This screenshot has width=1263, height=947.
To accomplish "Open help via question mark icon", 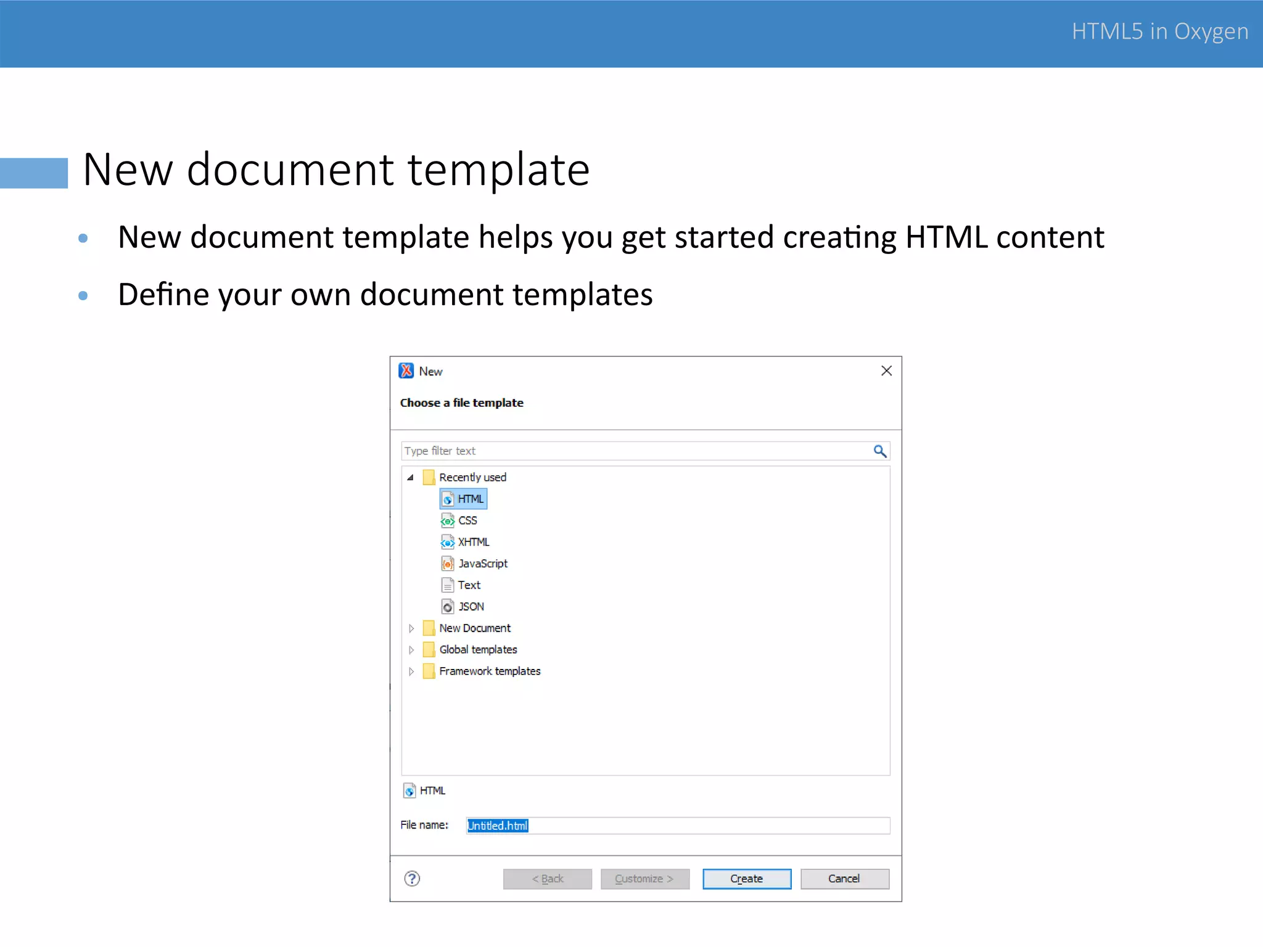I will [412, 879].
